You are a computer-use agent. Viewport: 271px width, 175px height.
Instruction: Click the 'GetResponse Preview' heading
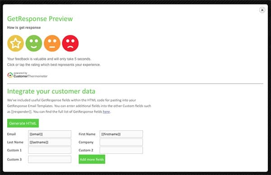40,19
